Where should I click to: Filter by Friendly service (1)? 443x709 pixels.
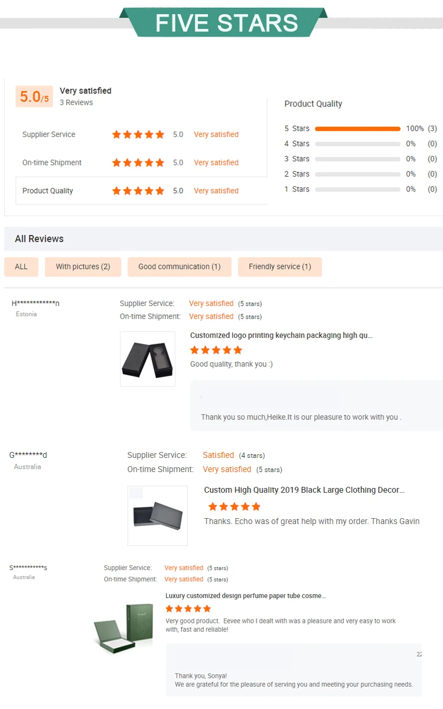point(280,266)
